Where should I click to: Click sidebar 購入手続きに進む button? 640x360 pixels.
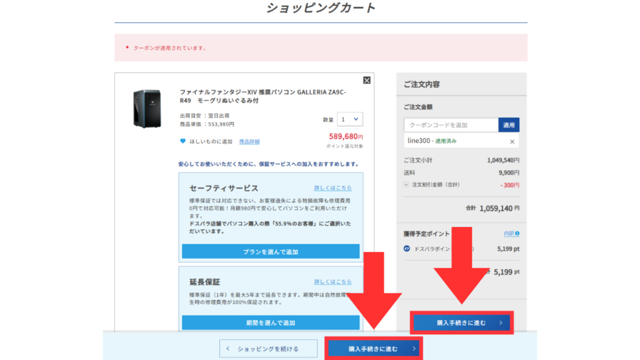click(x=461, y=323)
